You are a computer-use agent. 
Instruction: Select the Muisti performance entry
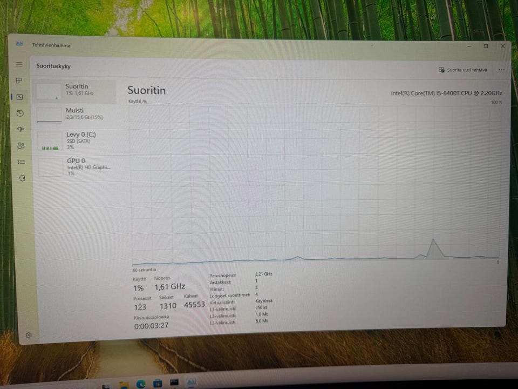point(76,114)
